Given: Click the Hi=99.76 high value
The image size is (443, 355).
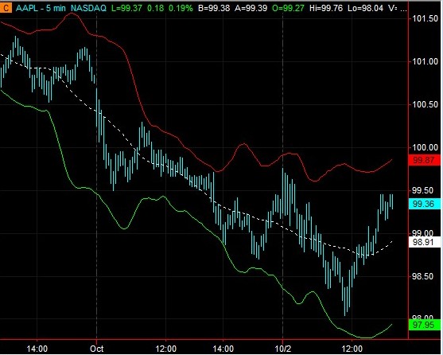Looking at the screenshot, I should point(326,8).
